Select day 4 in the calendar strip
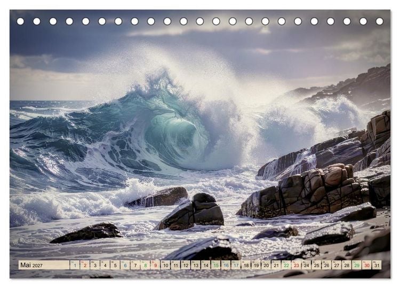 click(105, 265)
